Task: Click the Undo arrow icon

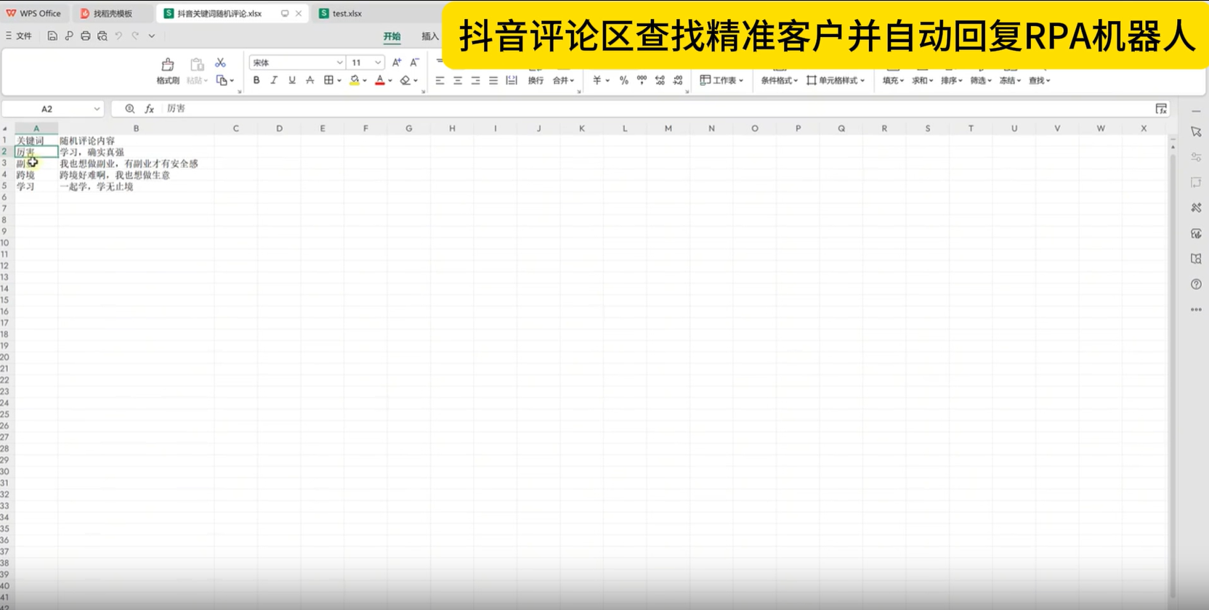Action: 118,36
